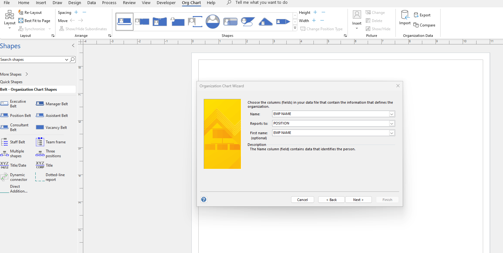Open the Insert ribbon tab

coord(41,3)
